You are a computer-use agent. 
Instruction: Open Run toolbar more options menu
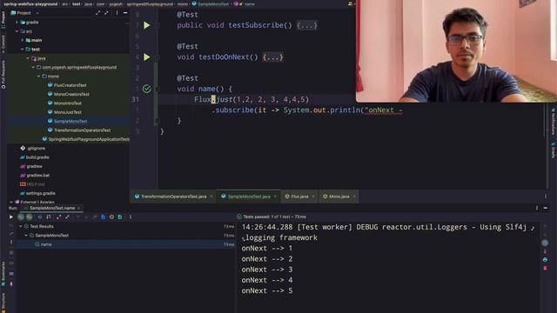[x=131, y=216]
